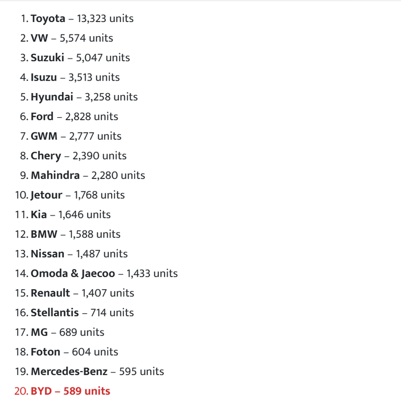Viewport: 401px width, 400px height.
Task: Click the Renault 1,407 units line
Action: pyautogui.click(x=82, y=293)
